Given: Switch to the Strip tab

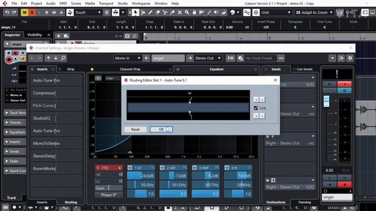Looking at the screenshot, I should (x=70, y=69).
